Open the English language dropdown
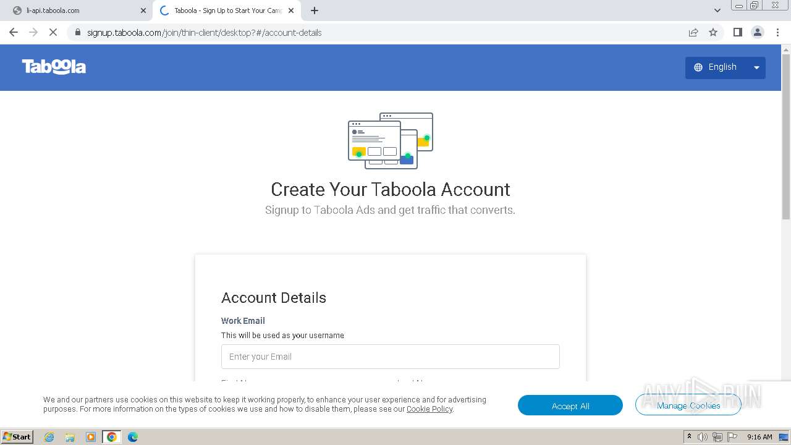The width and height of the screenshot is (791, 445). pyautogui.click(x=725, y=67)
